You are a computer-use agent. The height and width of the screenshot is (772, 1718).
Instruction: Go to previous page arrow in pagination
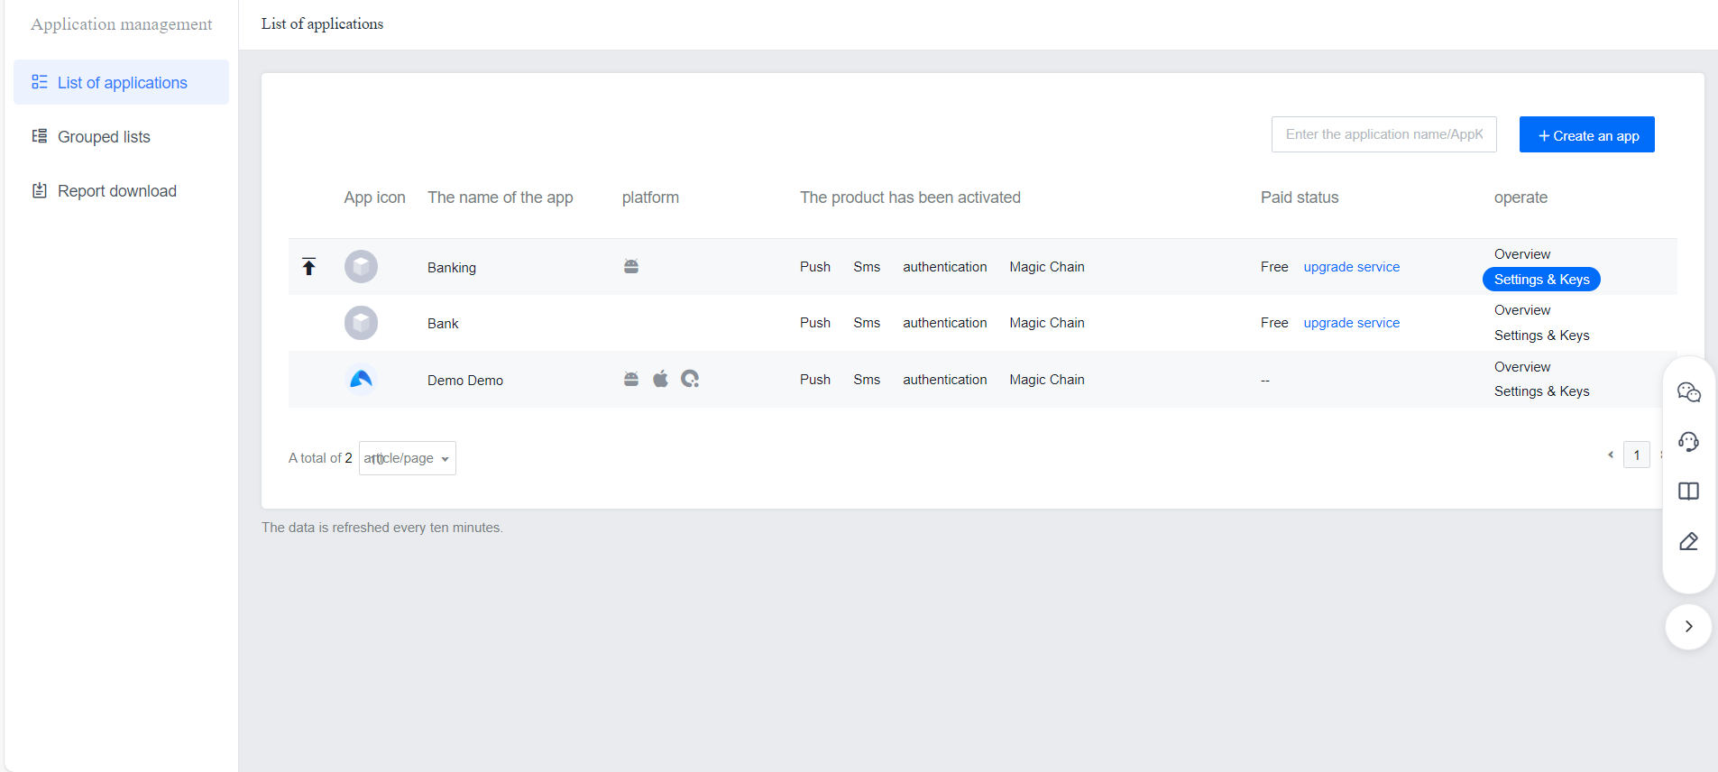(1611, 455)
